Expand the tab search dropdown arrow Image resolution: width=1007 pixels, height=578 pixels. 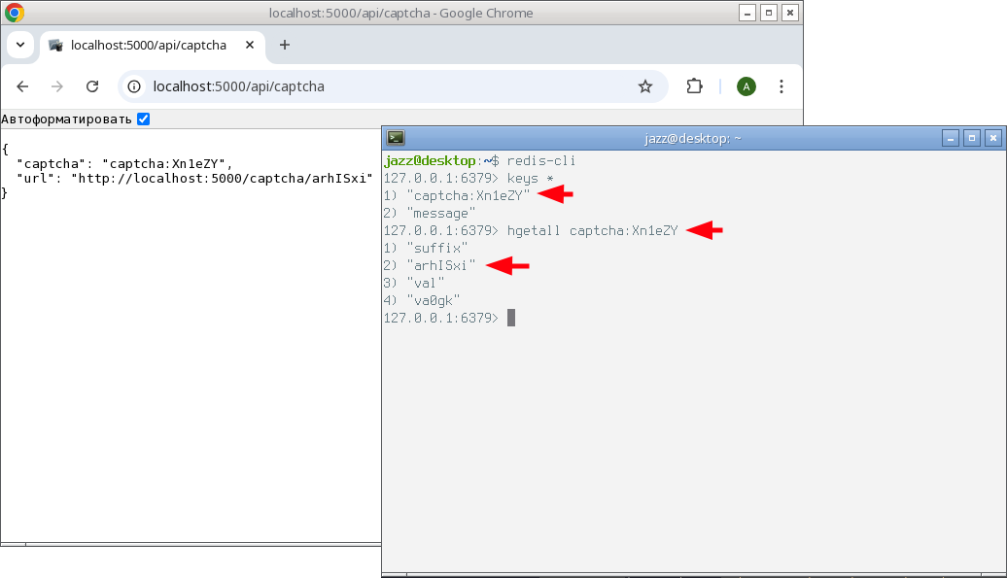(20, 45)
